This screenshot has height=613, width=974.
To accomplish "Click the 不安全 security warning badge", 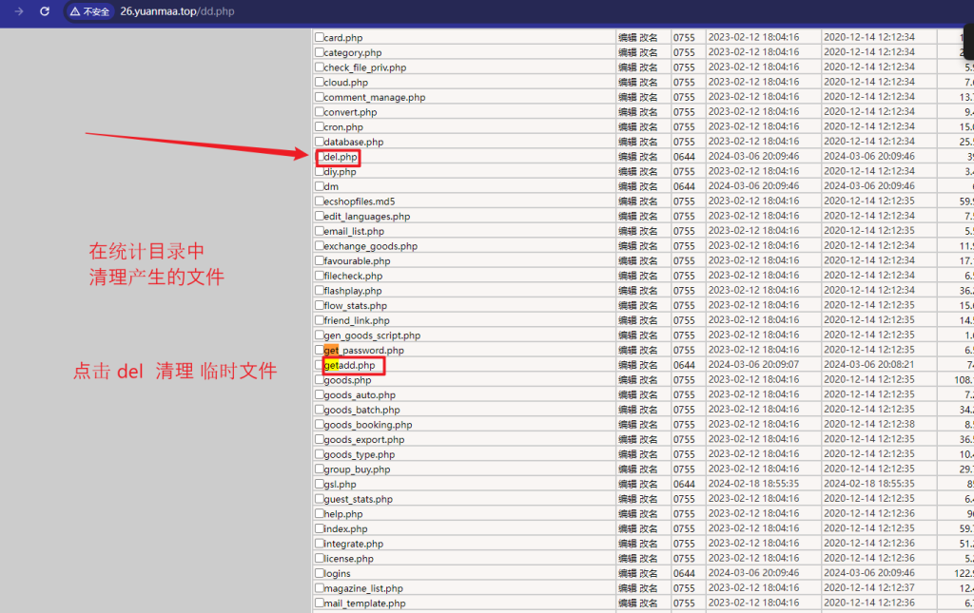I will [89, 11].
